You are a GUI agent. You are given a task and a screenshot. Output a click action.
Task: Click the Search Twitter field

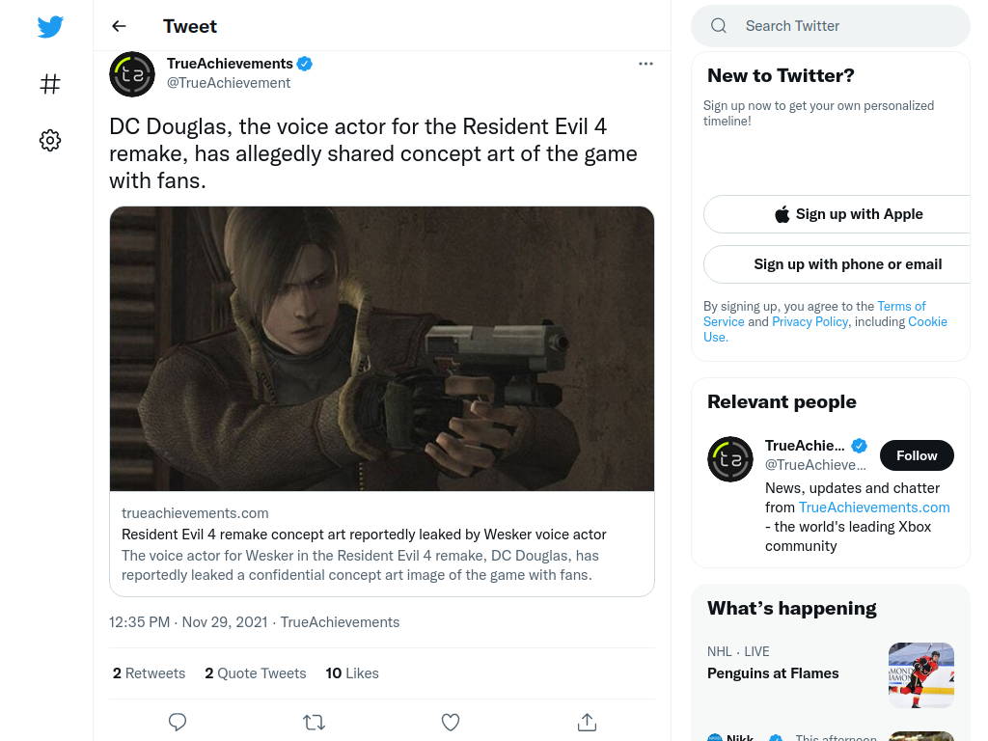tap(831, 26)
